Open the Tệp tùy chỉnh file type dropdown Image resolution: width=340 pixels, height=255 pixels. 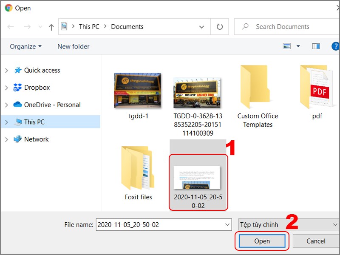tap(289, 225)
